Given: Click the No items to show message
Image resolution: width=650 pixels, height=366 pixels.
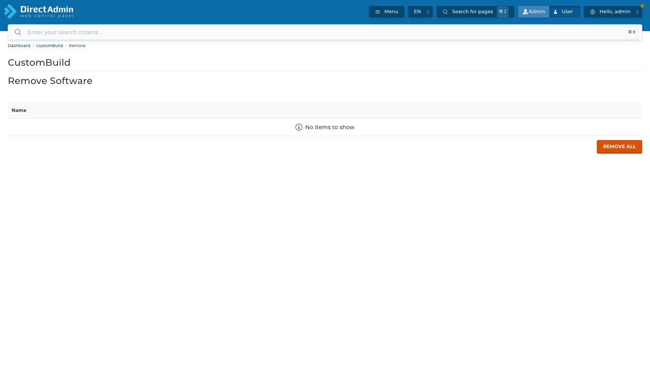Looking at the screenshot, I should (330, 127).
